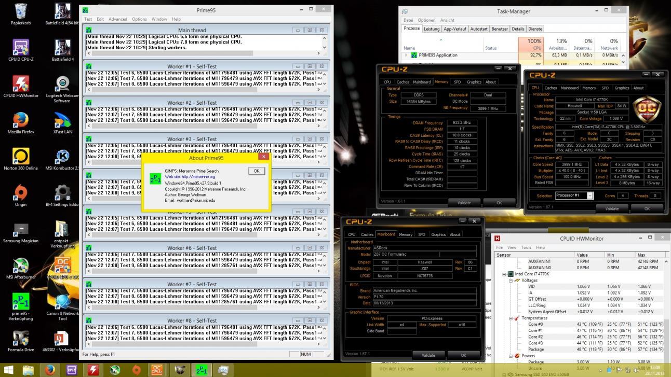The image size is (671, 377).
Task: Select the prime95 - Verknüpfung desktop shortcut
Action: (x=21, y=307)
